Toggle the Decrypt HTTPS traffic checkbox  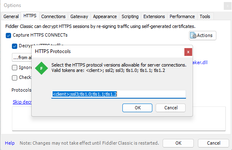click(x=14, y=46)
